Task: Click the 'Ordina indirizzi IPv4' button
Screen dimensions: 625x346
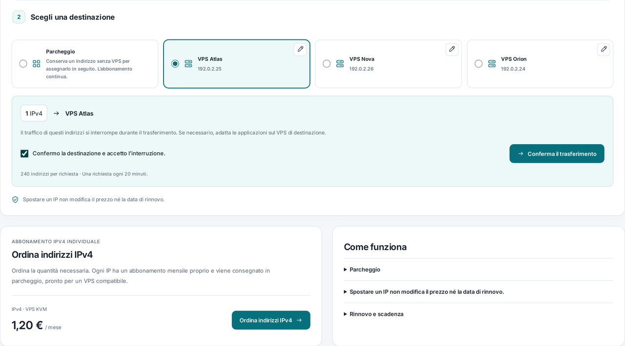Action: point(271,320)
